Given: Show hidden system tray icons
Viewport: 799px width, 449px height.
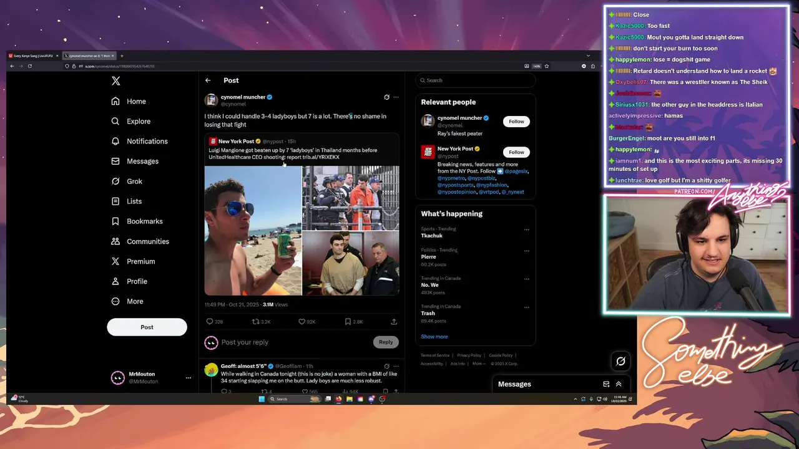Looking at the screenshot, I should tap(576, 399).
